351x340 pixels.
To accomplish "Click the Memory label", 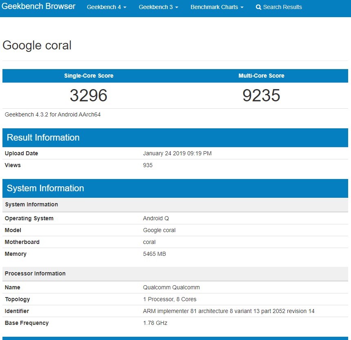I will point(16,254).
